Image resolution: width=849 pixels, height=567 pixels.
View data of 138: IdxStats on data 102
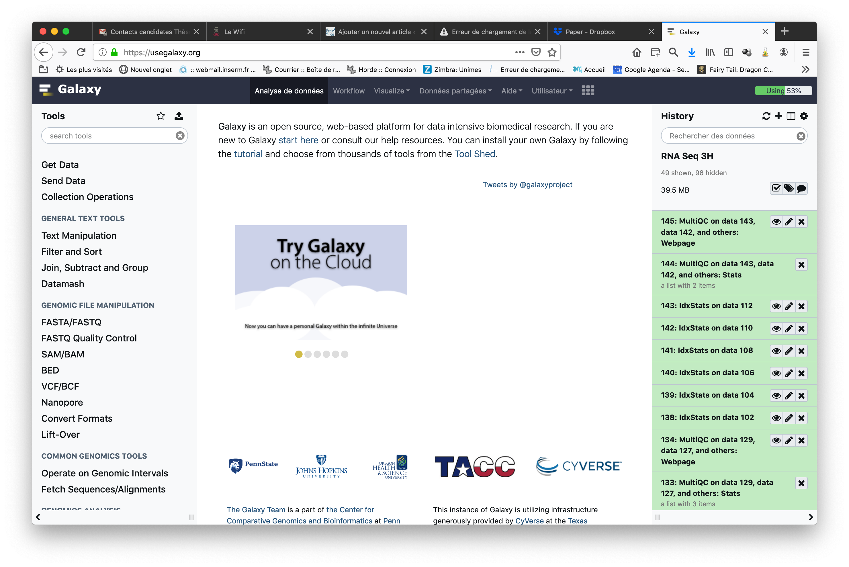point(776,418)
